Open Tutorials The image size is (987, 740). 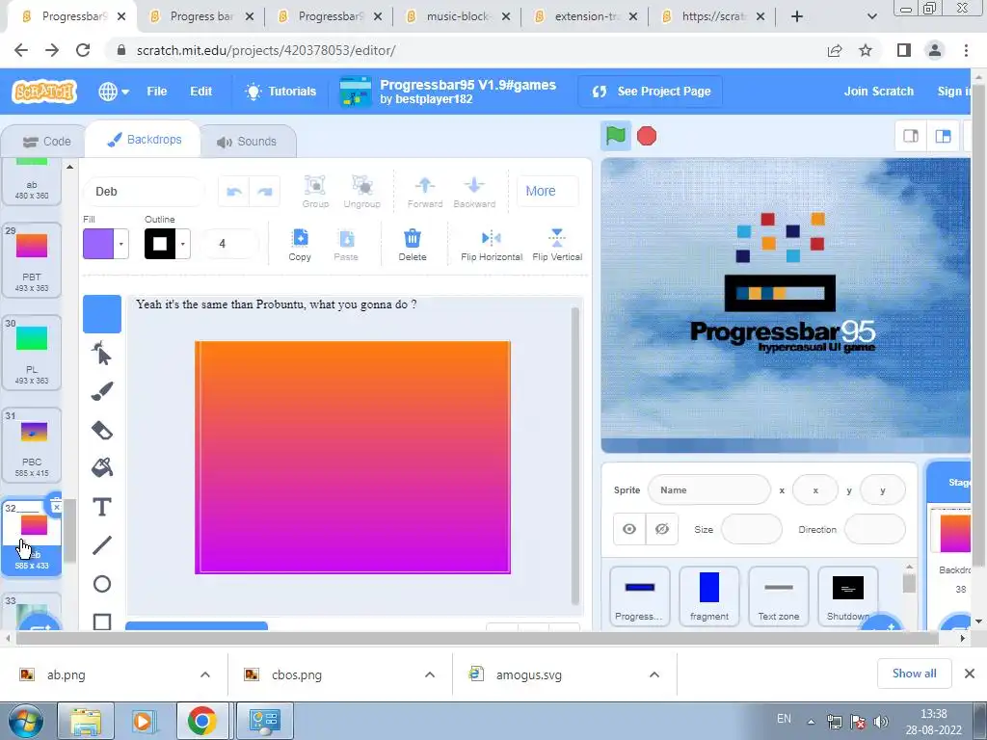[280, 92]
